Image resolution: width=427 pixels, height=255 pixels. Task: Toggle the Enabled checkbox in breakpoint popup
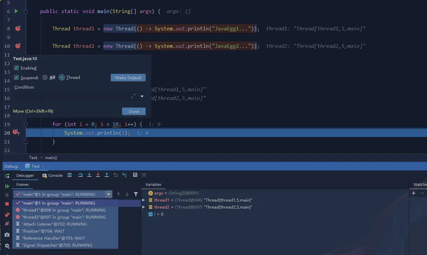[x=16, y=68]
